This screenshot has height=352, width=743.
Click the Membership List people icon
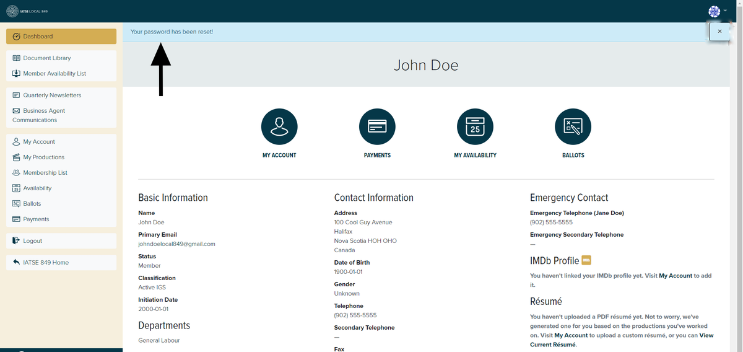tap(17, 173)
